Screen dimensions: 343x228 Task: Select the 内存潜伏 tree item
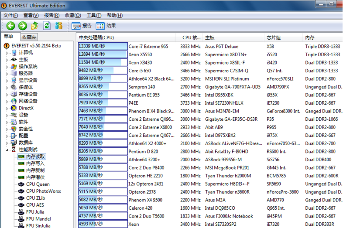coord(35,177)
